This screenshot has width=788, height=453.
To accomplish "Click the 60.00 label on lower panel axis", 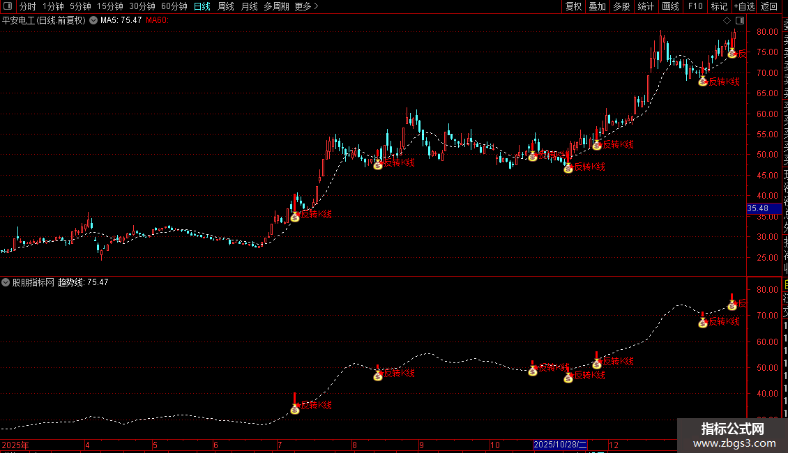I will point(767,342).
